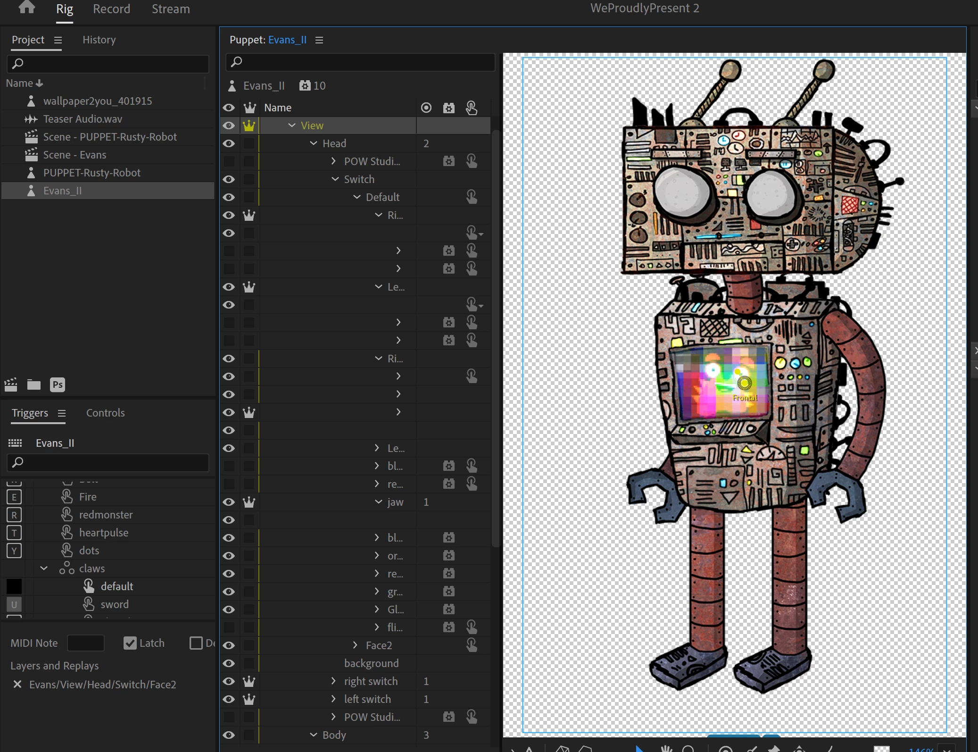978x752 pixels.
Task: Select the Scene - Evans project item
Action: click(x=75, y=155)
